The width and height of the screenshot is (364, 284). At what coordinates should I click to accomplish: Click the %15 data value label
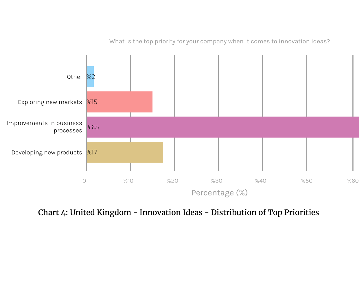tap(92, 102)
